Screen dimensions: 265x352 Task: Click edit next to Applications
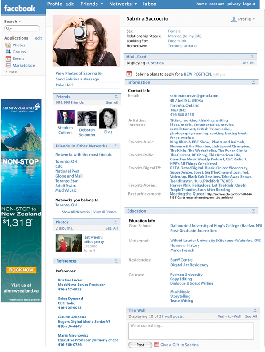click(x=38, y=38)
